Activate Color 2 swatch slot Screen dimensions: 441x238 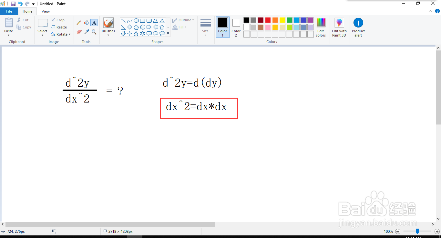236,27
